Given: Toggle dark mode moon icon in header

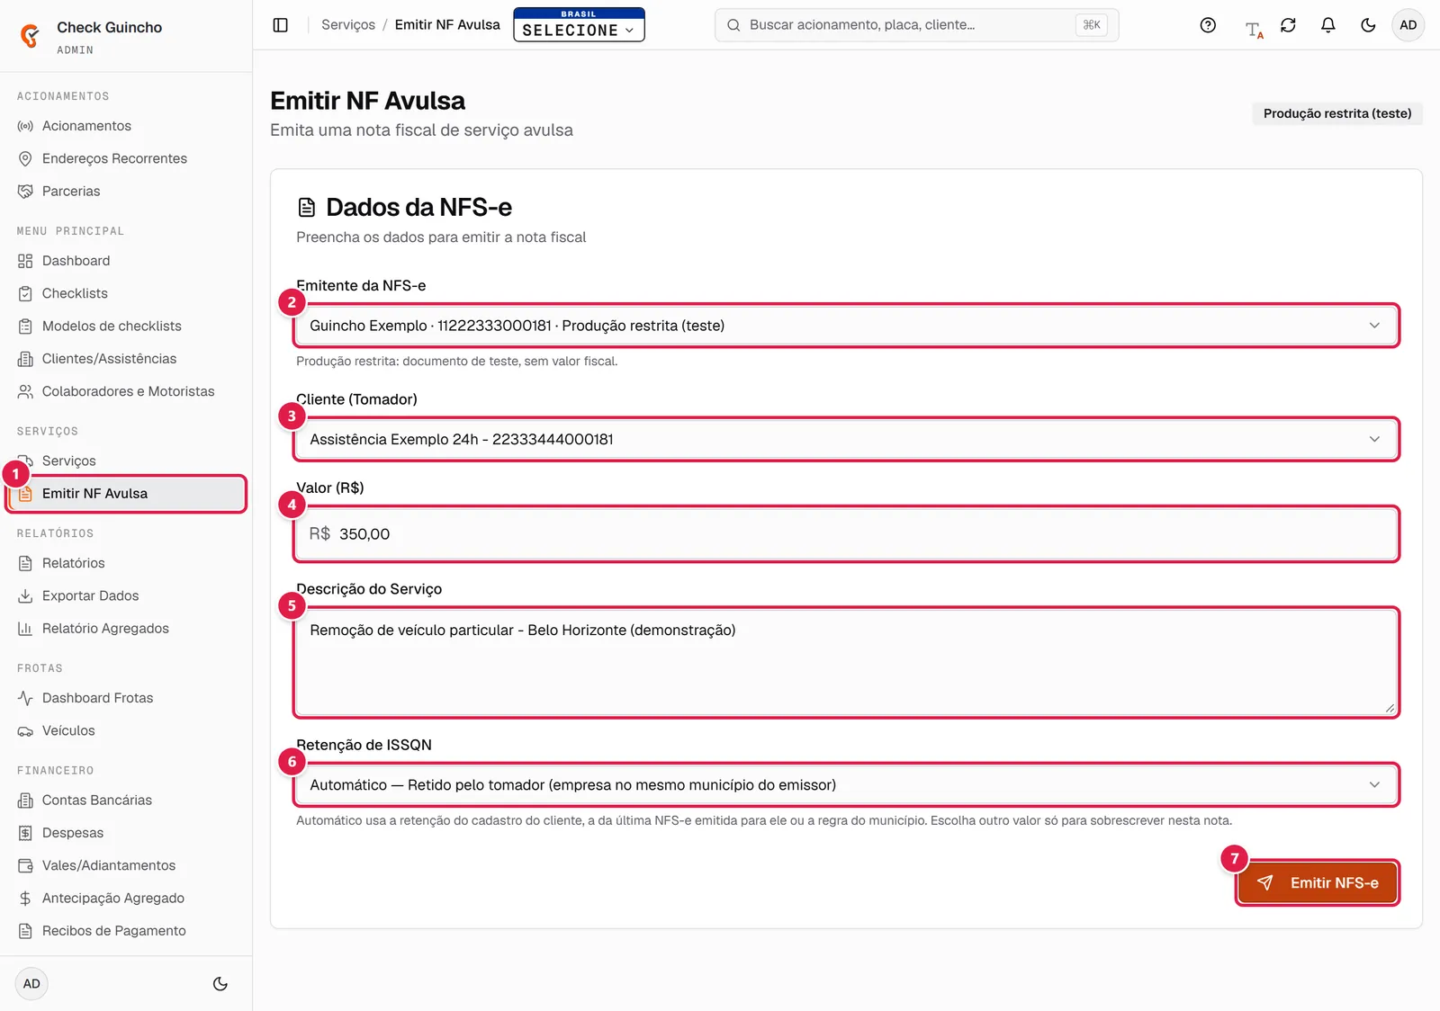Looking at the screenshot, I should (x=1368, y=25).
